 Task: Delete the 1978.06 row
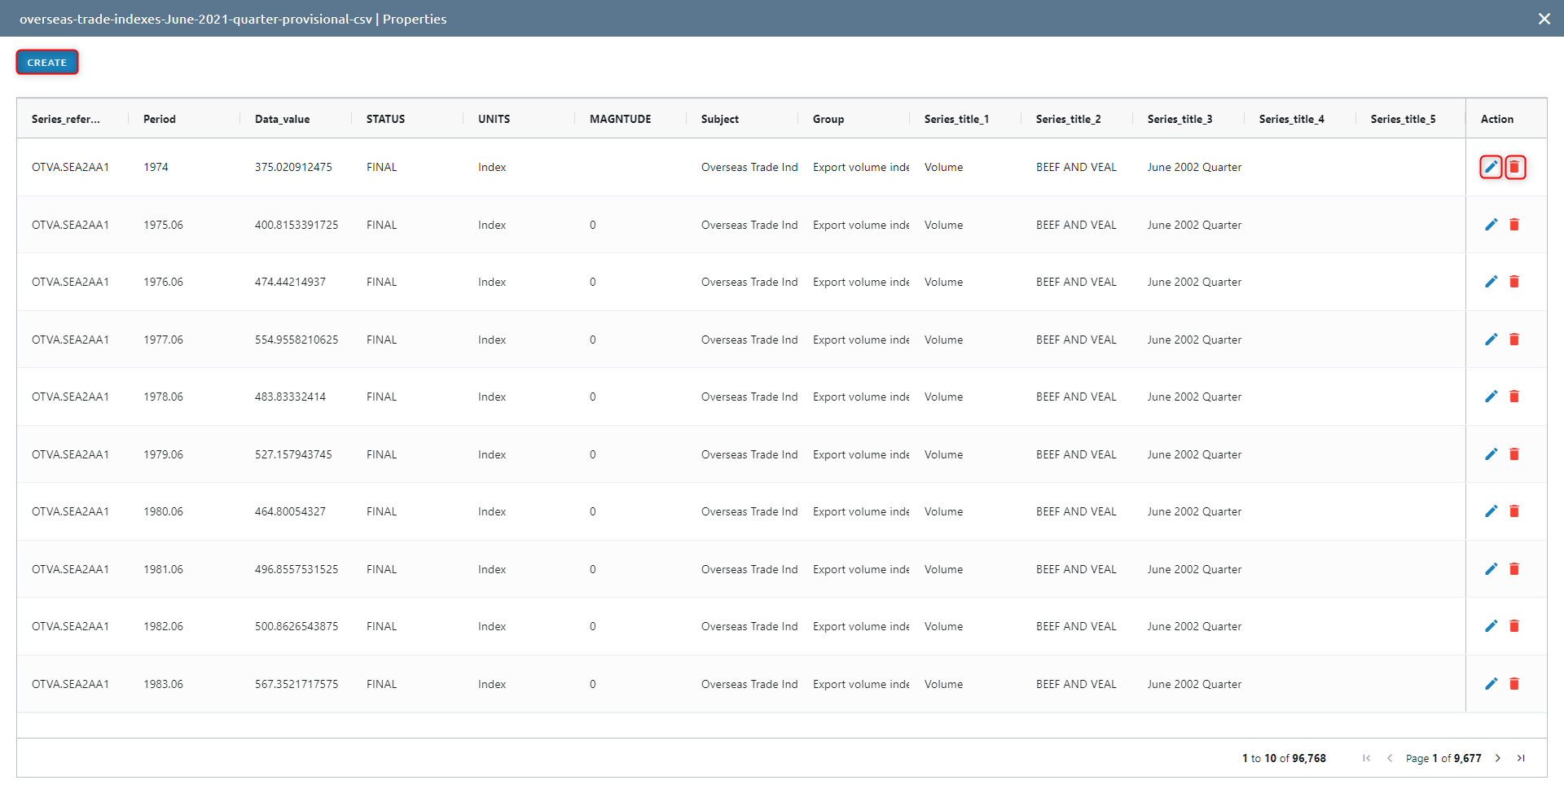pos(1514,397)
